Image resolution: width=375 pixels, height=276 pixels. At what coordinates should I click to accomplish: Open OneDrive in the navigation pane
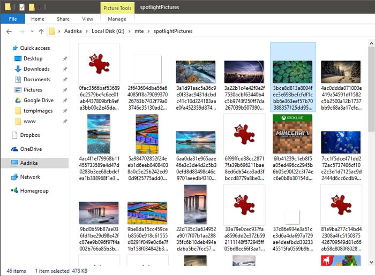[27, 149]
